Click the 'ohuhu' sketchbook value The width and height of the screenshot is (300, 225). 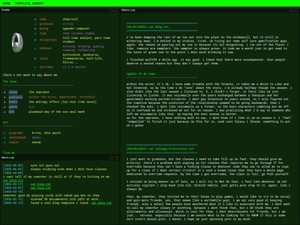[x=36, y=138]
